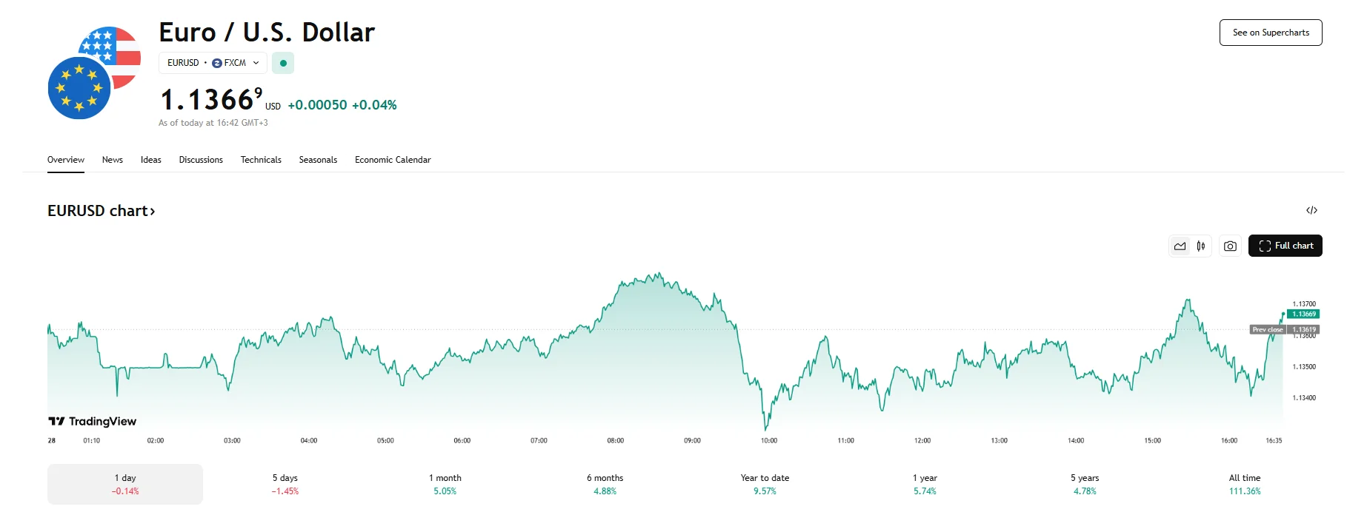The width and height of the screenshot is (1367, 532).
Task: Open the EURUSD chart heading chevron
Action: (x=153, y=212)
